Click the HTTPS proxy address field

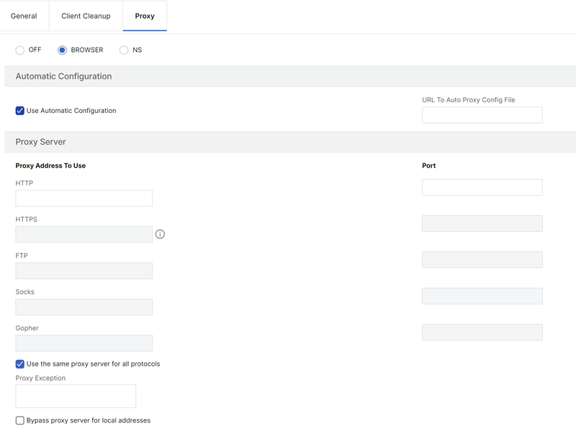(84, 235)
